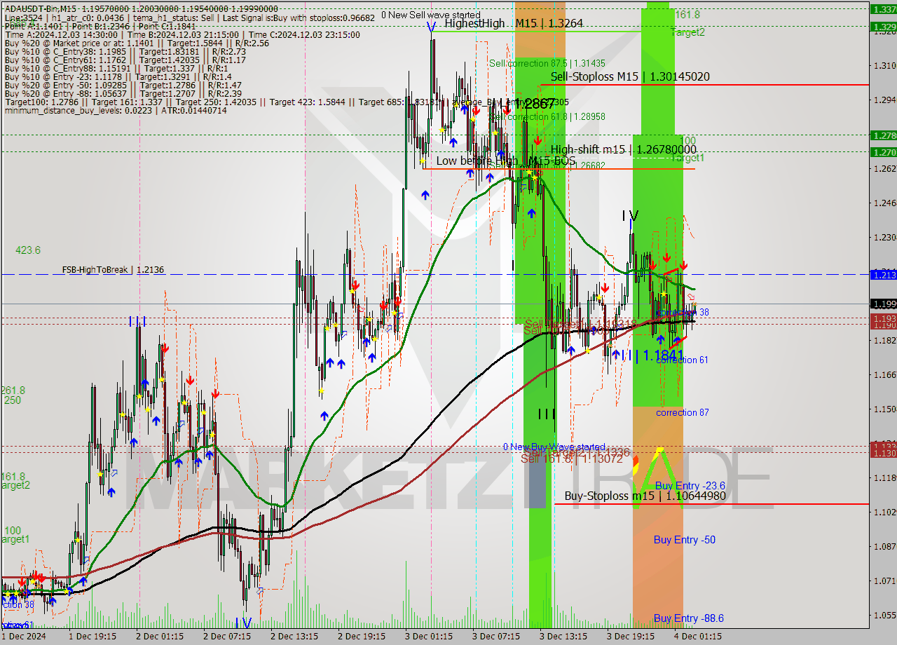Screen dimensions: 897x645
Task: Click the '0 New Buy Wave started' label
Action: pyautogui.click(x=554, y=447)
